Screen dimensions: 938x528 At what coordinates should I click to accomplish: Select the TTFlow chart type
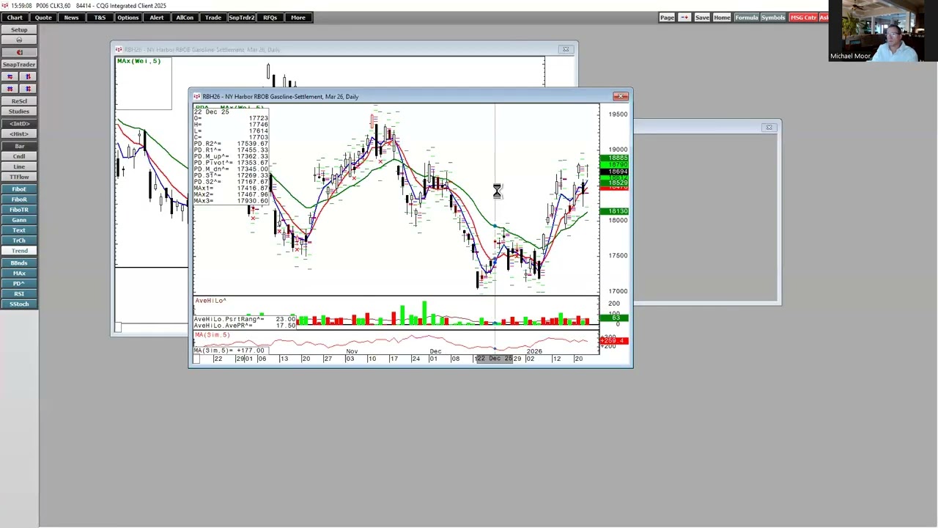click(x=19, y=177)
